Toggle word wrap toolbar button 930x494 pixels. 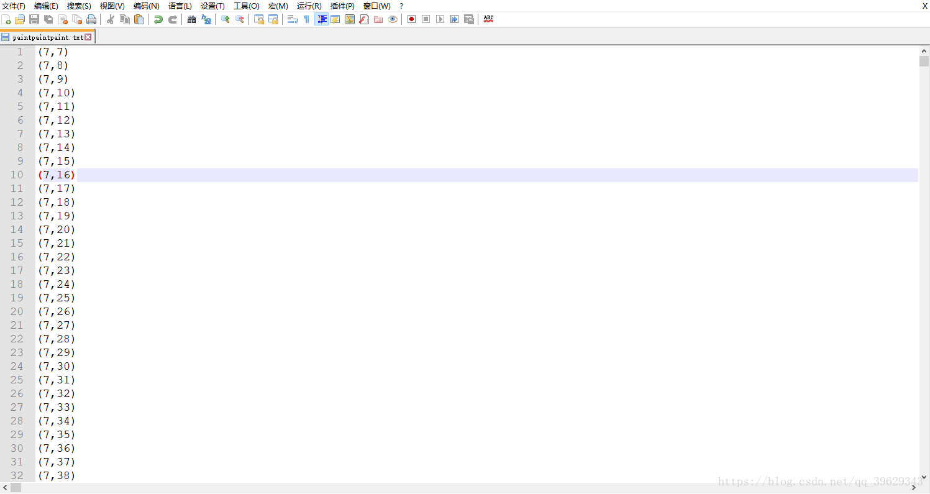[293, 19]
